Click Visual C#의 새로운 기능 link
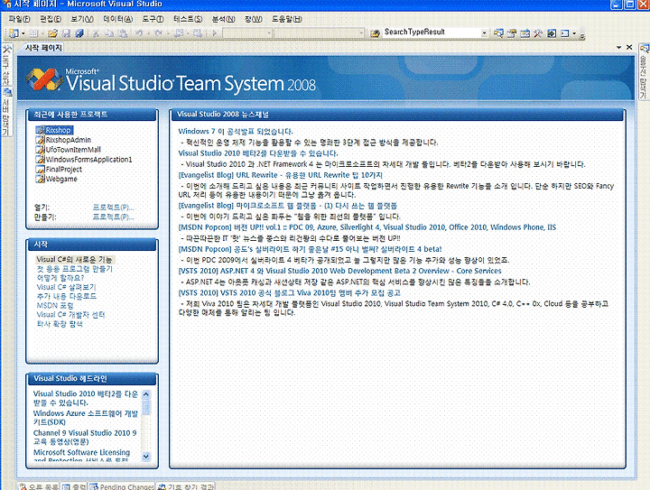Screen dimensions: 650x490 pos(74,259)
